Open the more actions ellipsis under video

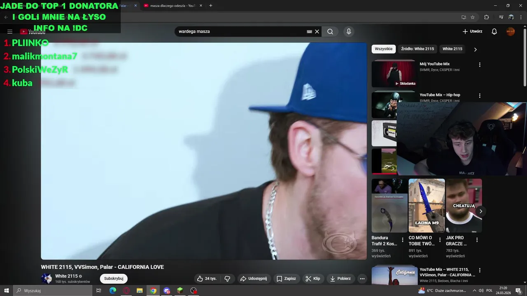coord(362,278)
